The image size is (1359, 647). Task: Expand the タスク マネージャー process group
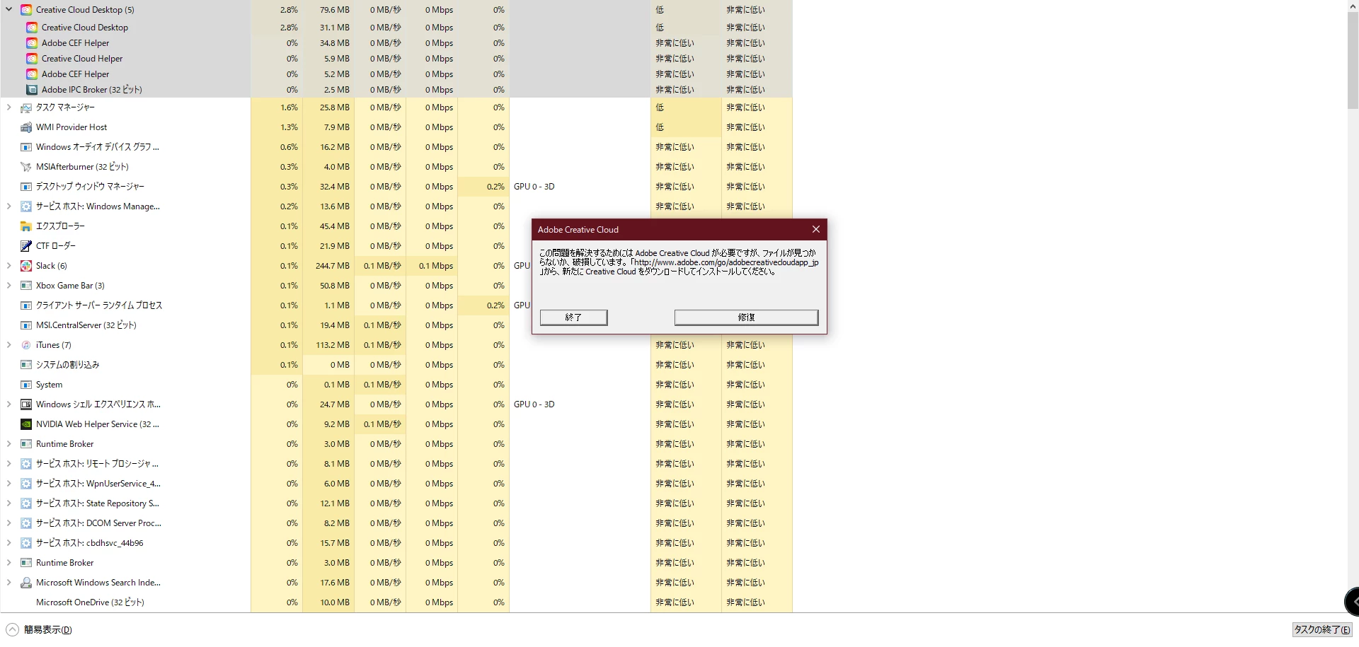[8, 107]
